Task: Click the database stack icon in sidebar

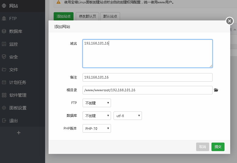Action: pos(4,31)
